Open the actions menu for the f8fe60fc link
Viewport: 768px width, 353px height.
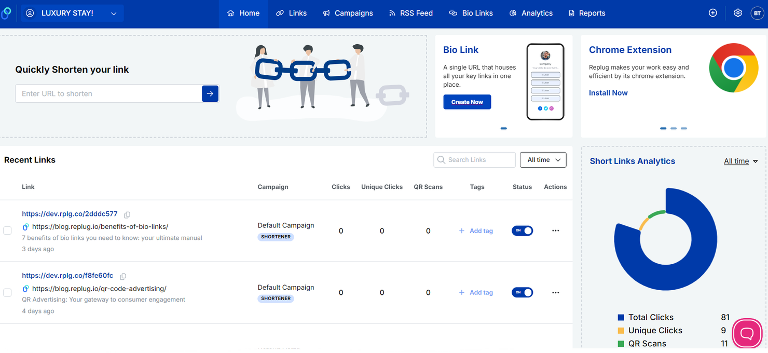[x=556, y=293]
